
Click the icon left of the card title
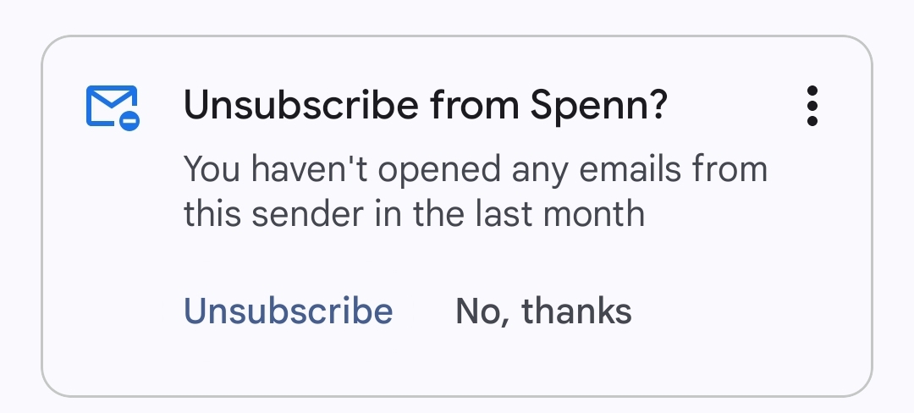113,107
